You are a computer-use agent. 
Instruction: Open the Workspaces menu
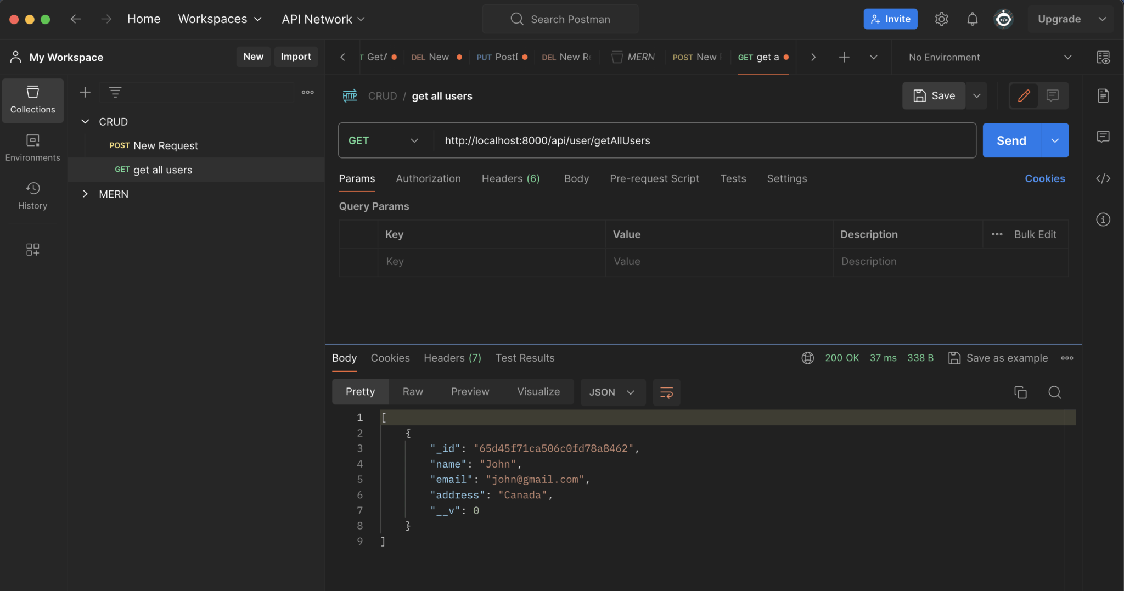pyautogui.click(x=220, y=19)
